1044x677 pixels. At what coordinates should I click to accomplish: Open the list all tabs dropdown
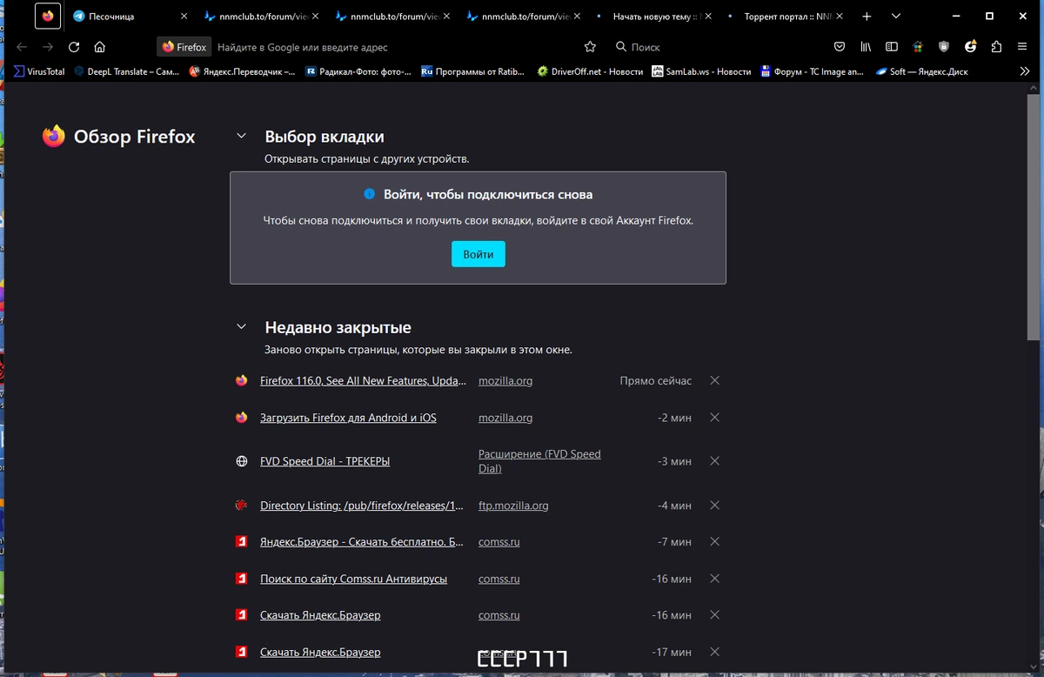[896, 17]
